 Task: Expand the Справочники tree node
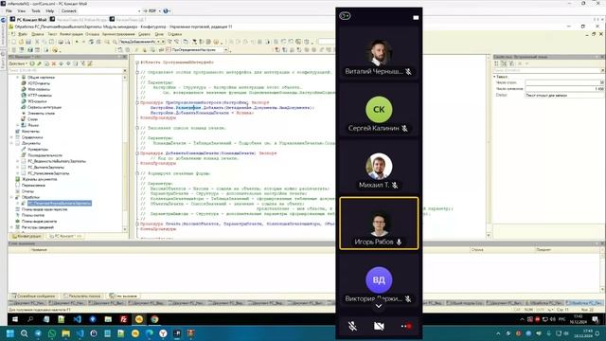point(11,137)
